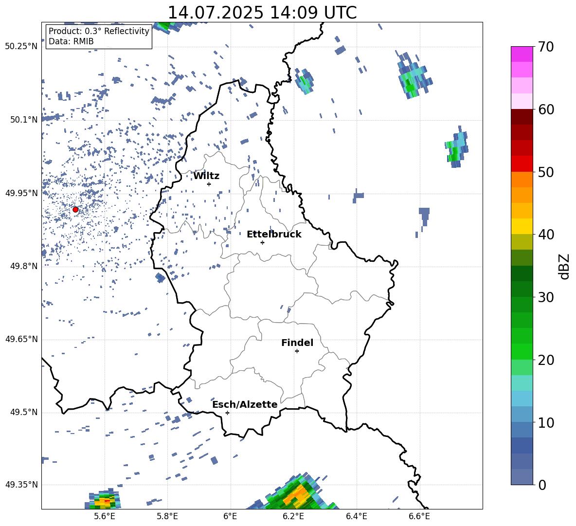Viewport: 576px width, 526px height.
Task: Click the 50.25°N latitude label
Action: [x=21, y=47]
